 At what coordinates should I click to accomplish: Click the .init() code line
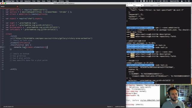(x=13, y=36)
